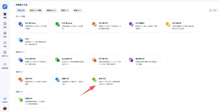Open the 拆分 PDF split tool icon
219x112 pixels.
coord(94,80)
